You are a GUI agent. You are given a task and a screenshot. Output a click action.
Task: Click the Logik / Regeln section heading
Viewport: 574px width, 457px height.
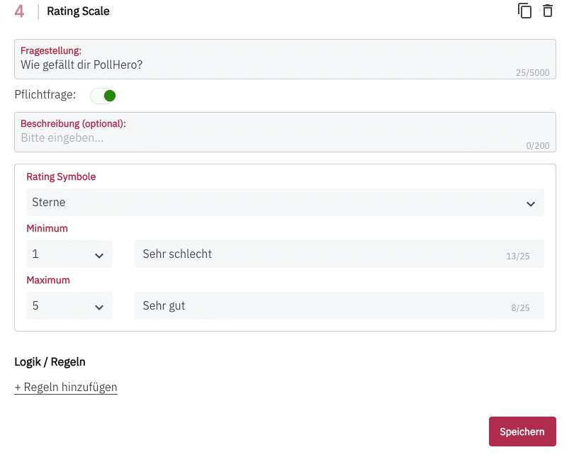pyautogui.click(x=50, y=361)
